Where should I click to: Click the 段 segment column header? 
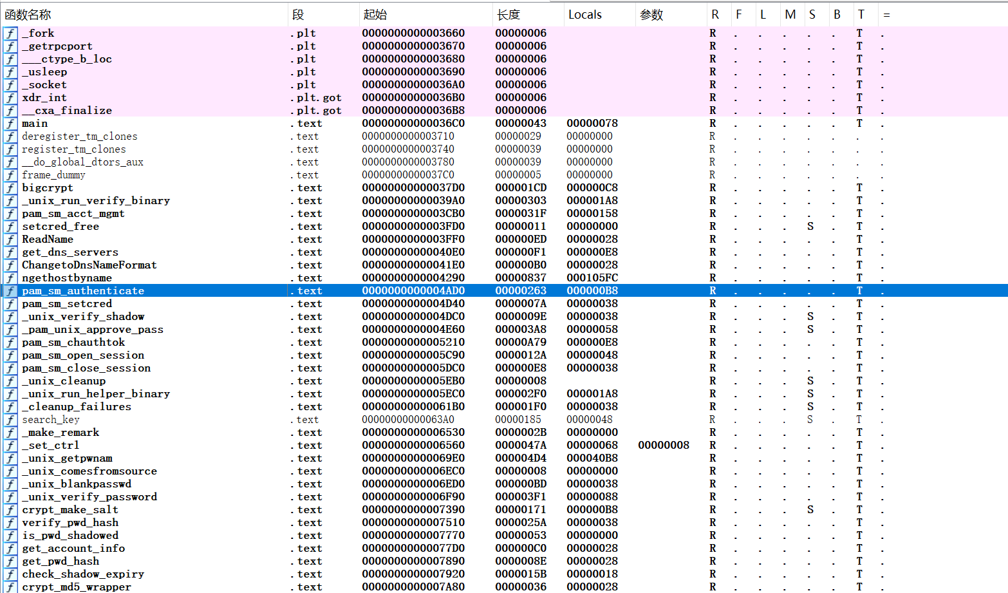pos(298,15)
